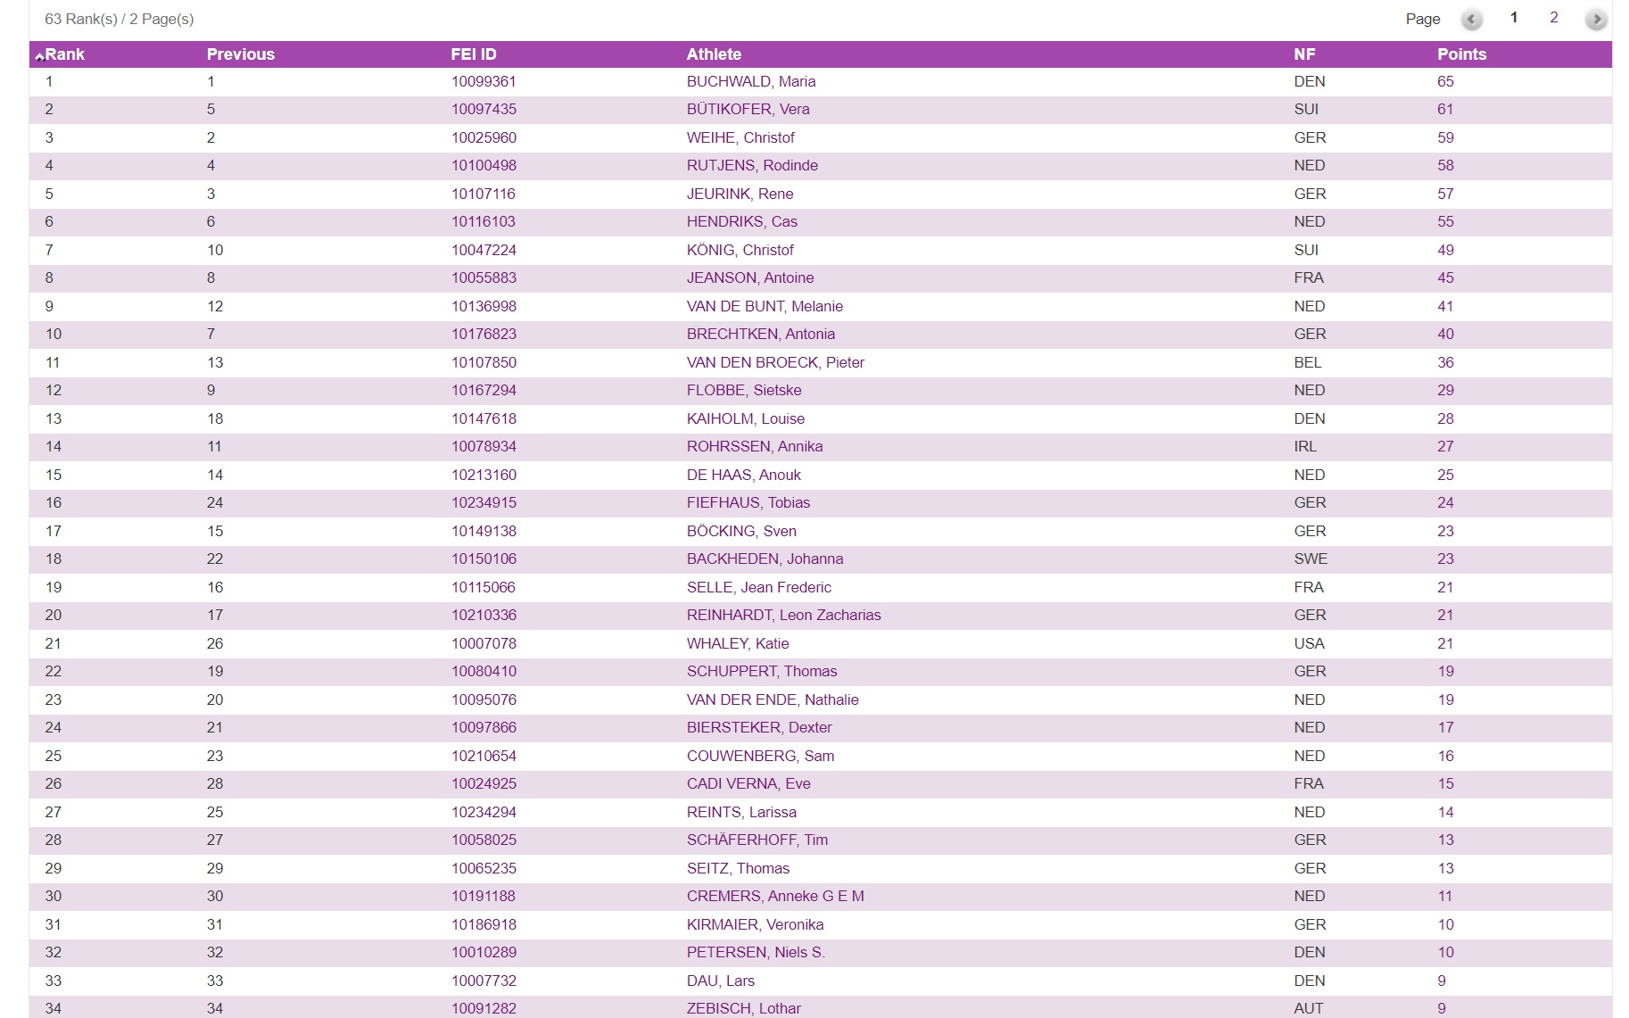The width and height of the screenshot is (1629, 1018).
Task: Go to the next page using arrow icon
Action: pyautogui.click(x=1596, y=19)
